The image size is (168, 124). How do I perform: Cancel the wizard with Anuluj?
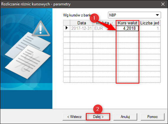[125, 117]
